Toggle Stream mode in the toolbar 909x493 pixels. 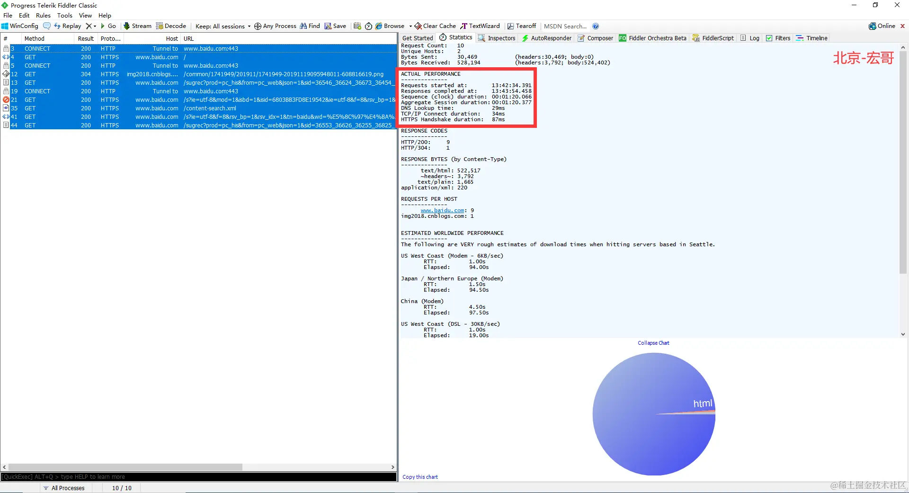point(138,26)
